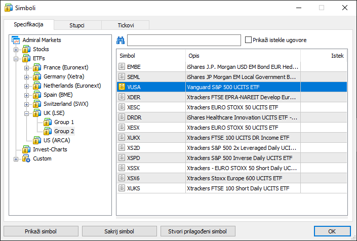357x241 pixels.
Task: Click the dollar icon next to XDER
Action: (122, 97)
